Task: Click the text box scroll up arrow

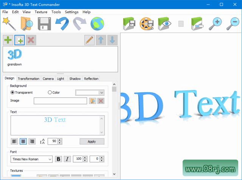Action: coord(102,118)
